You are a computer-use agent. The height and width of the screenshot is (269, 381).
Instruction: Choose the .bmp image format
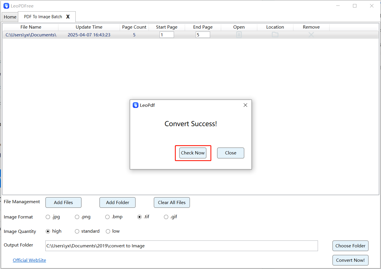coord(108,217)
